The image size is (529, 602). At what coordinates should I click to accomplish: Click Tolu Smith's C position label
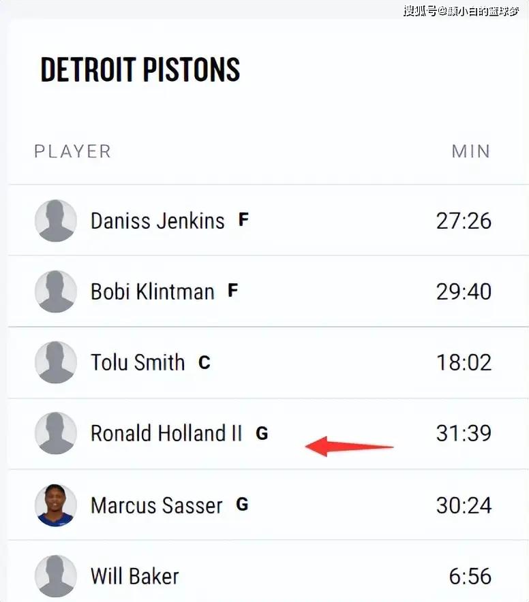[204, 362]
